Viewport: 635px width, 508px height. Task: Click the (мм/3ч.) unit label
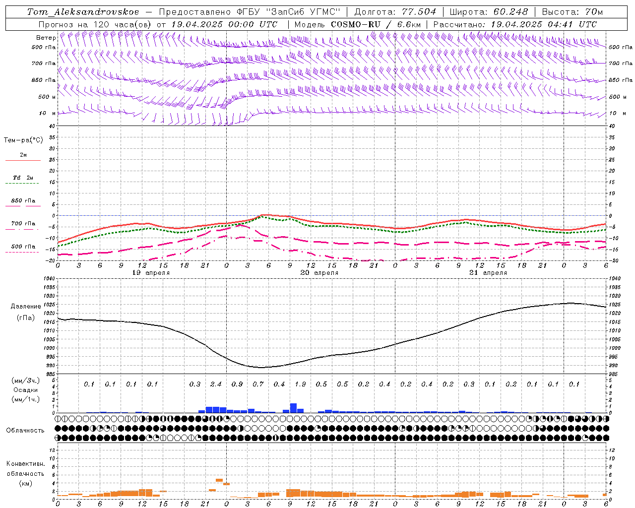pos(26,380)
